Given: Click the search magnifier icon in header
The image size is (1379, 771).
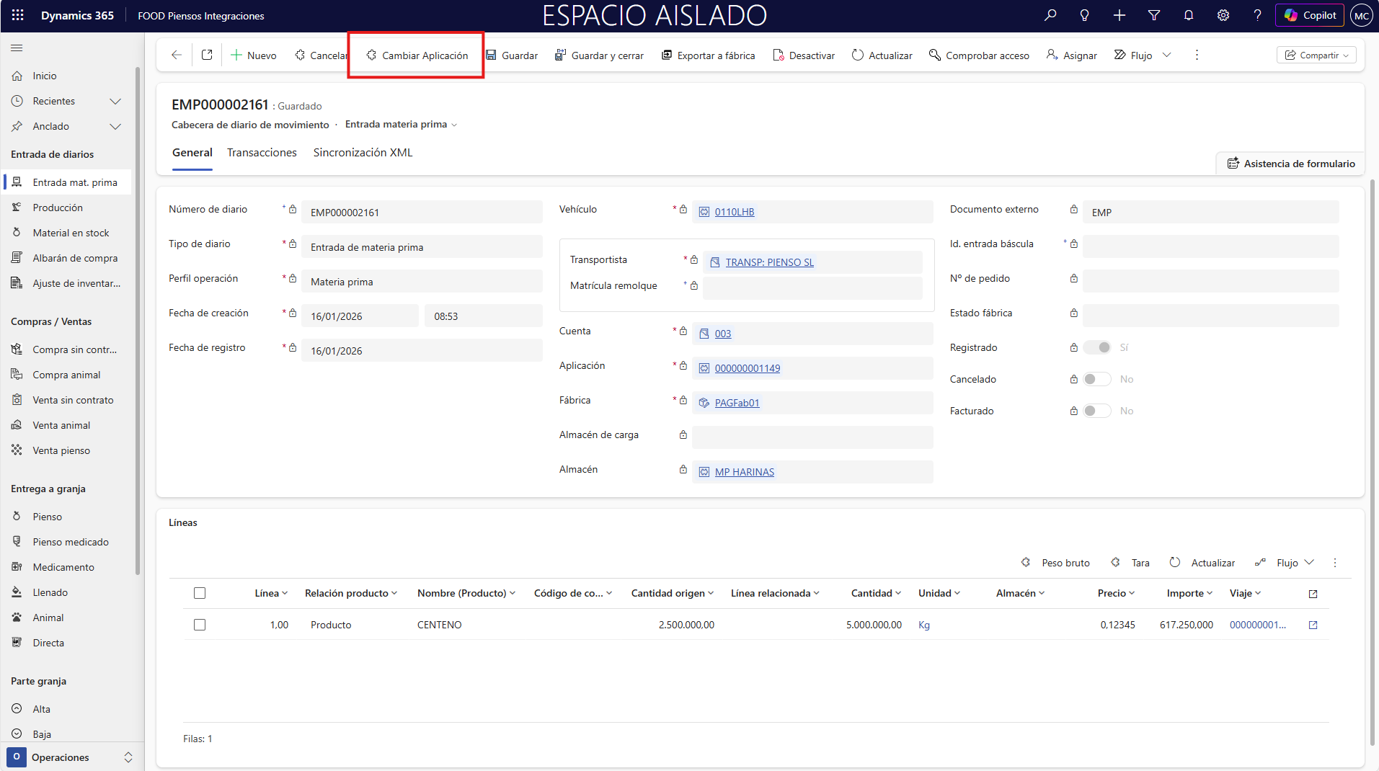Looking at the screenshot, I should click(1050, 15).
